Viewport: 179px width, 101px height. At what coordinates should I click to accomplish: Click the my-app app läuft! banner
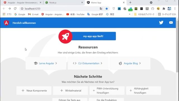coord(93,36)
